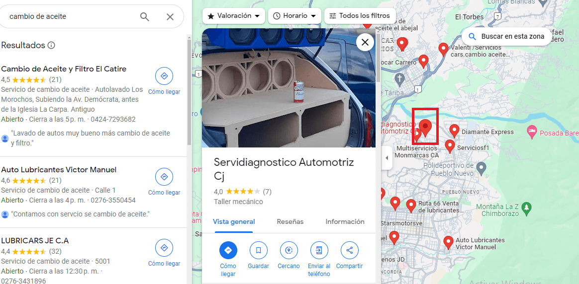The width and height of the screenshot is (579, 284).
Task: Open the Valoración rating filter dropdown
Action: pos(234,16)
